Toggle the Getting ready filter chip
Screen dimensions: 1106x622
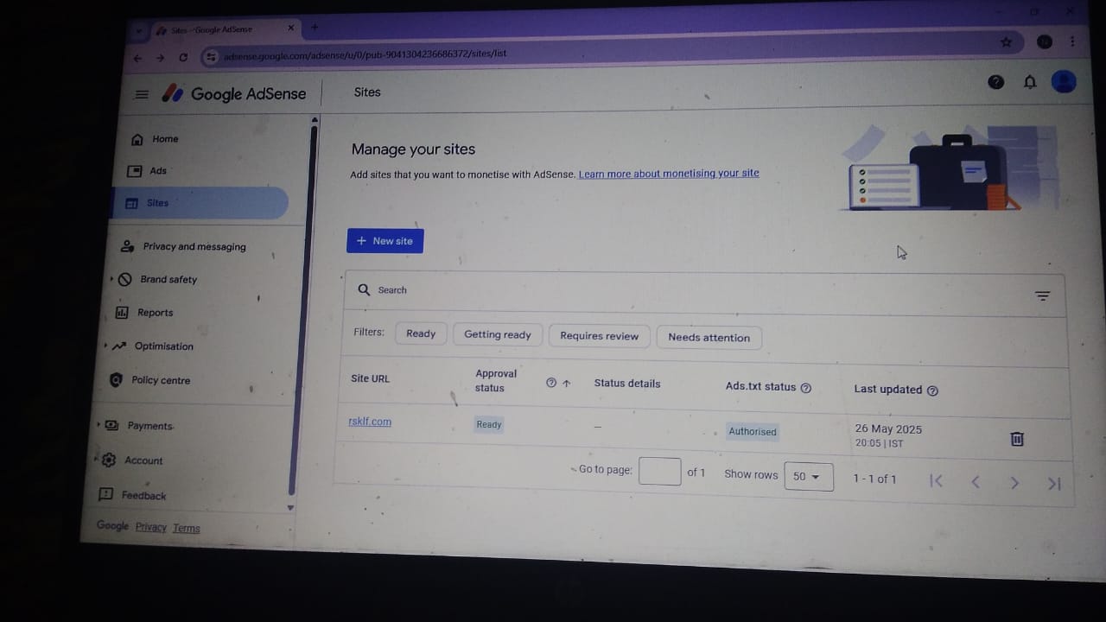coord(498,334)
